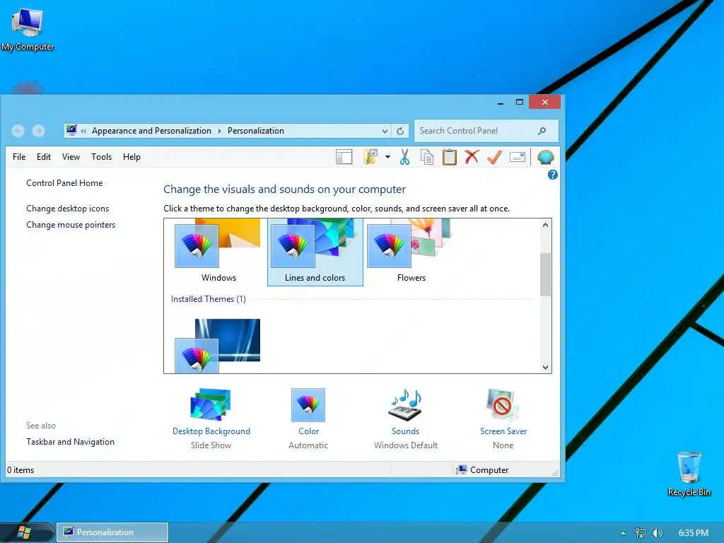The height and width of the screenshot is (543, 724).
Task: Click the Control Panel address bar icon
Action: coord(71,130)
